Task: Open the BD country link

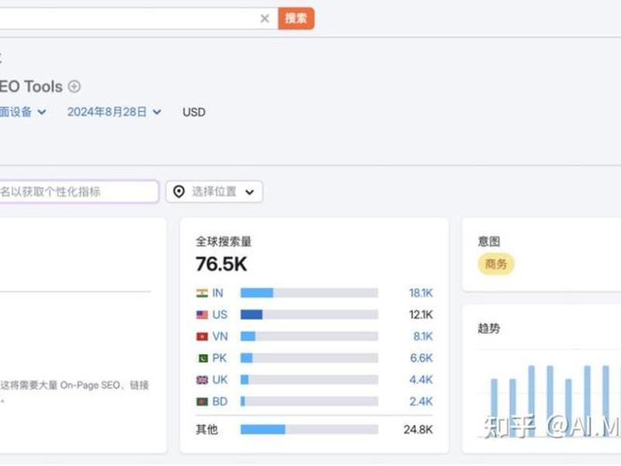Action: 220,402
